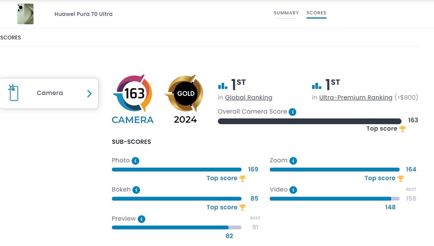Click the Global Ranking bar chart icon

point(223,86)
